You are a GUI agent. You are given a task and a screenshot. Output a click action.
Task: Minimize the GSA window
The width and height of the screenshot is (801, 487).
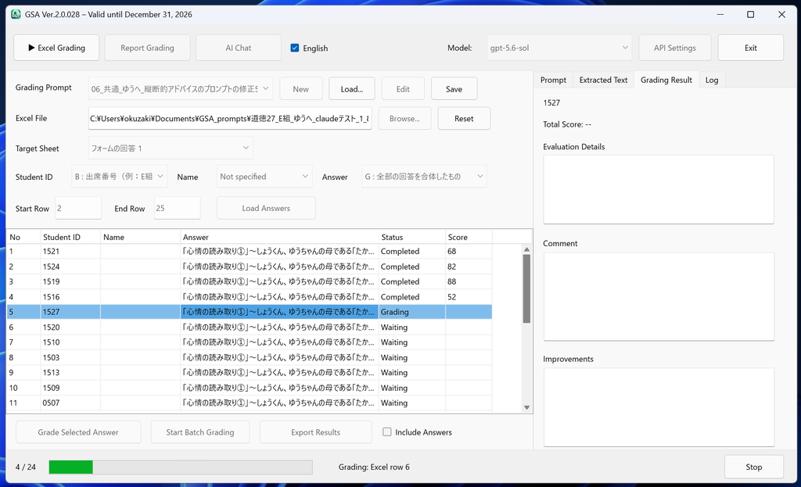click(720, 14)
